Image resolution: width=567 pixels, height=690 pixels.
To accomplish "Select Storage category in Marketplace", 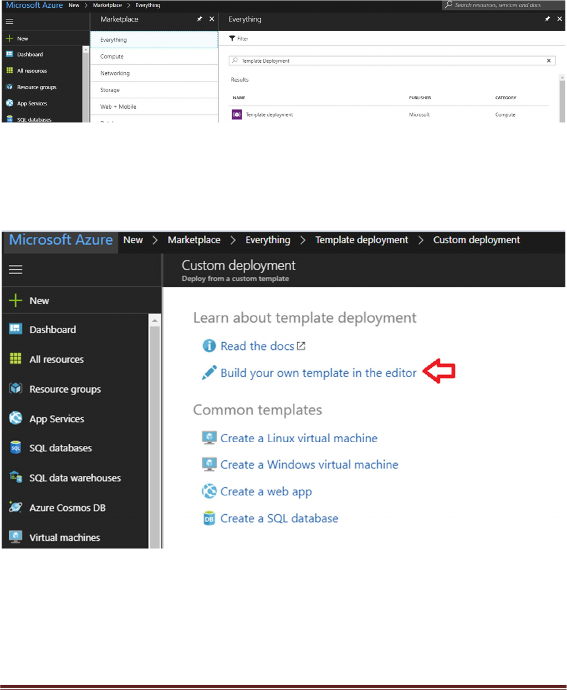I will click(x=154, y=90).
